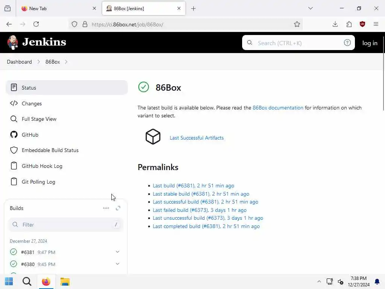Open Last stable build (#6381) permalink
Image resolution: width=385 pixels, height=289 pixels.
[x=201, y=194]
